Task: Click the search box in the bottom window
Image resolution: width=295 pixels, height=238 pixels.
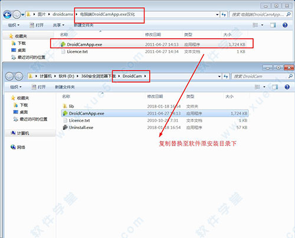Action: [260, 77]
